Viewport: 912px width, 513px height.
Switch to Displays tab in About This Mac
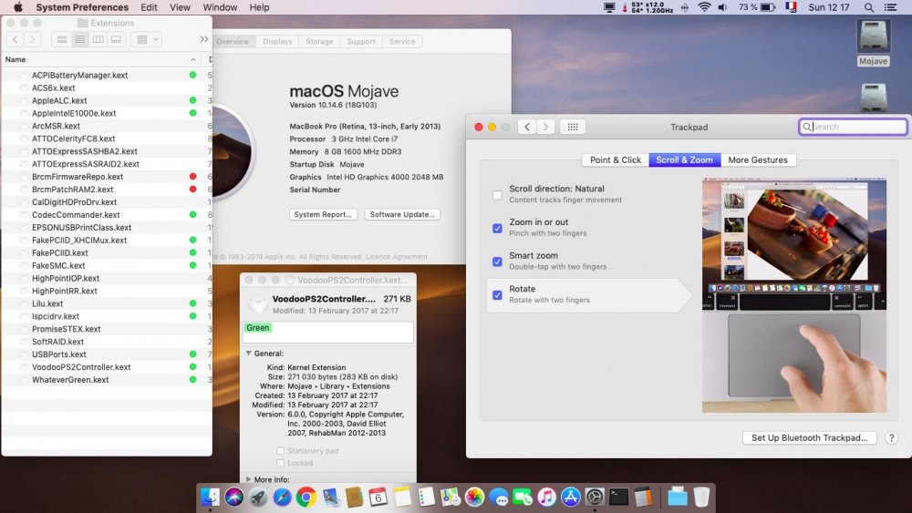tap(277, 42)
